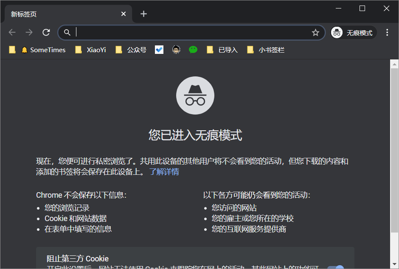Click the scrollbar up arrow

tap(394, 64)
